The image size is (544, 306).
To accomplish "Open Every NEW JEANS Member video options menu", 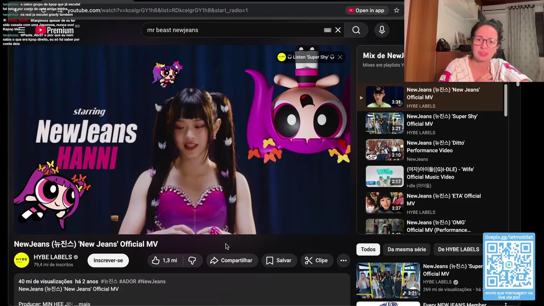I will click(505, 305).
